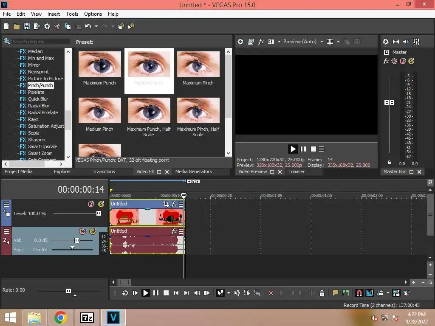
Task: Switch to the Trimmer tab
Action: tap(297, 171)
